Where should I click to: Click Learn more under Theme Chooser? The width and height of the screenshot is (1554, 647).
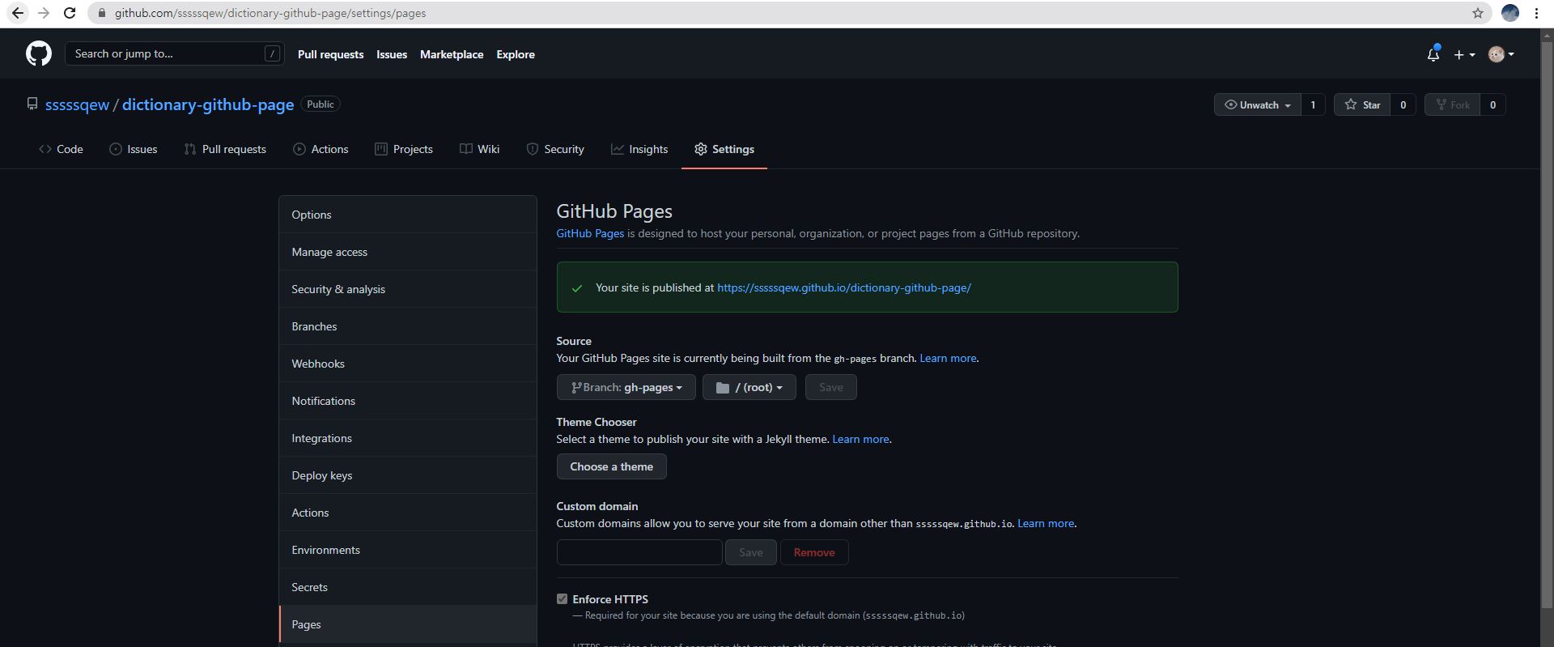[x=860, y=439]
